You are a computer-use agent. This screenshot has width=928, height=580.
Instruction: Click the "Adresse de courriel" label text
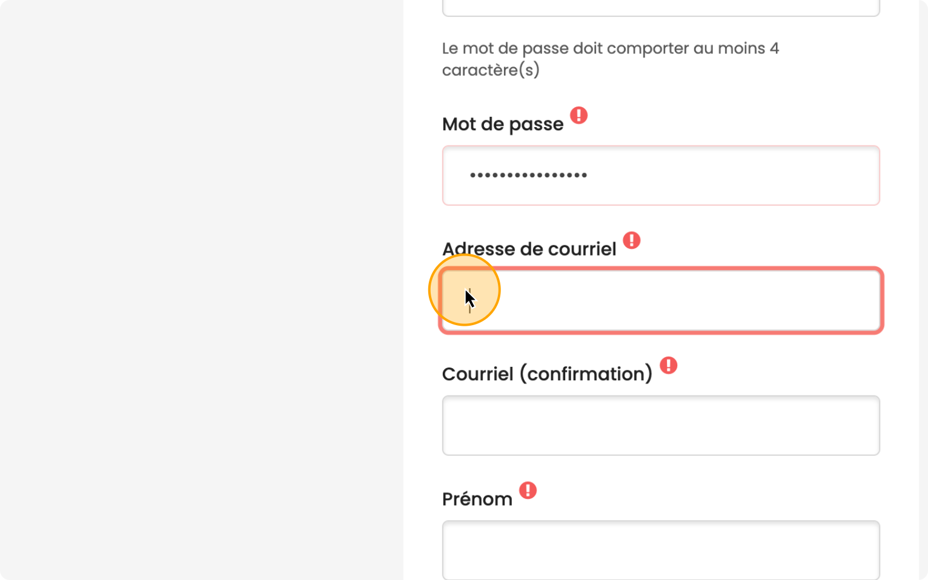coord(529,249)
